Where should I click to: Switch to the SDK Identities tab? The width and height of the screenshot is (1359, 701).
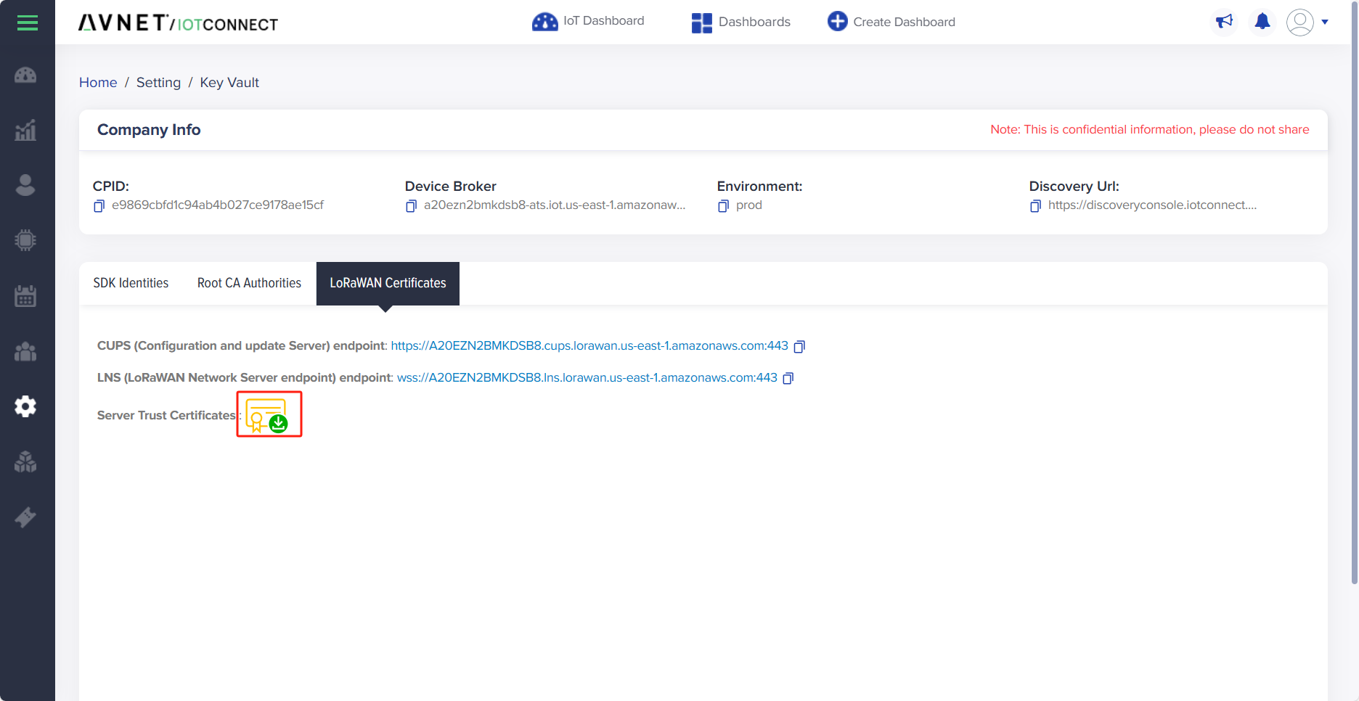coord(131,283)
